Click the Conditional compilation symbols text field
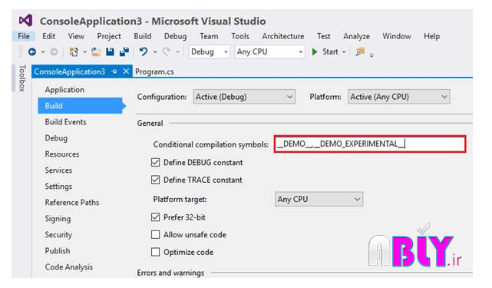Screen dimensions: 492x288 (x=370, y=144)
